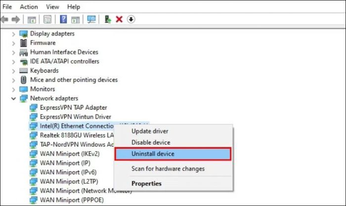This screenshot has height=206, width=346.
Task: Click the WAN Miniport (IP) adapter icon
Action: (33, 163)
